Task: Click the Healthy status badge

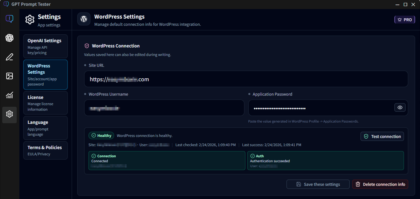Action: click(x=101, y=136)
